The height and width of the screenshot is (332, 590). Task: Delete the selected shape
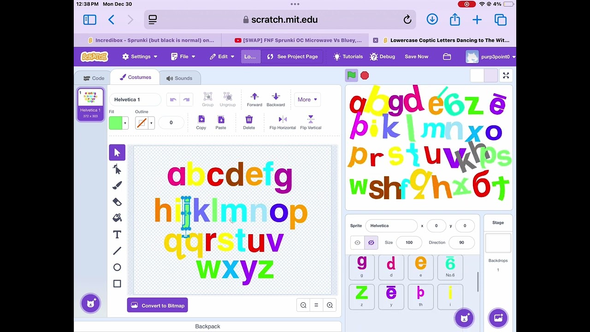(249, 122)
